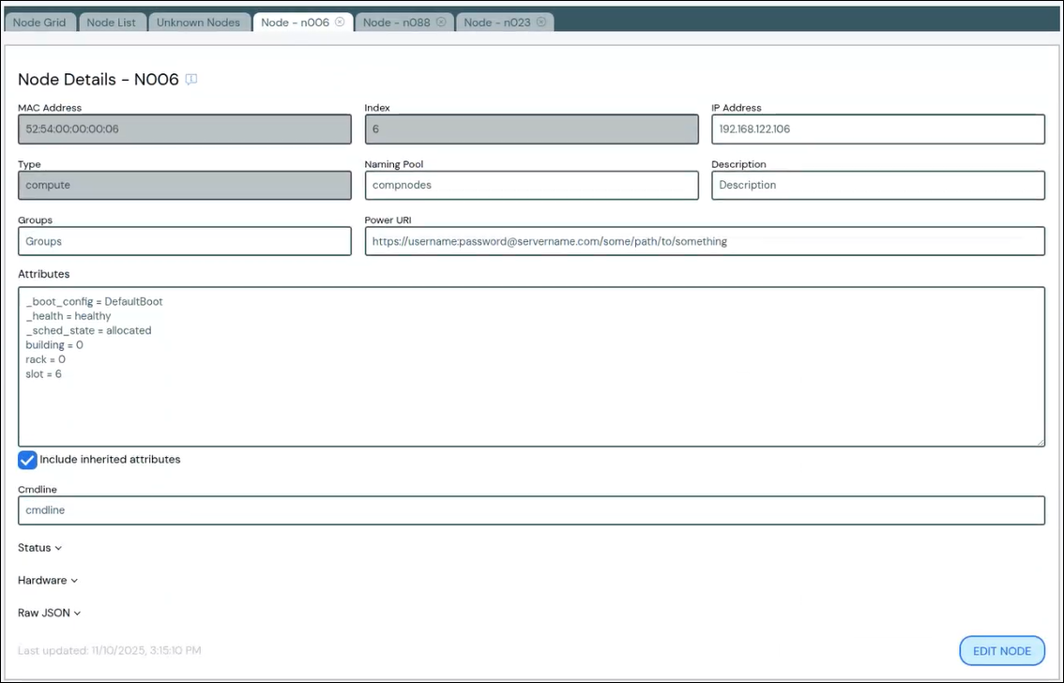Close the Node - n023 tab
Image resolution: width=1064 pixels, height=683 pixels.
[540, 22]
